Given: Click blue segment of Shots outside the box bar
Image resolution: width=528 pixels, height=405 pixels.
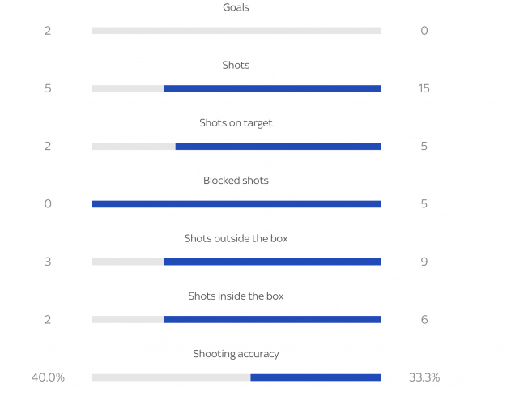Looking at the screenshot, I should pyautogui.click(x=272, y=262).
